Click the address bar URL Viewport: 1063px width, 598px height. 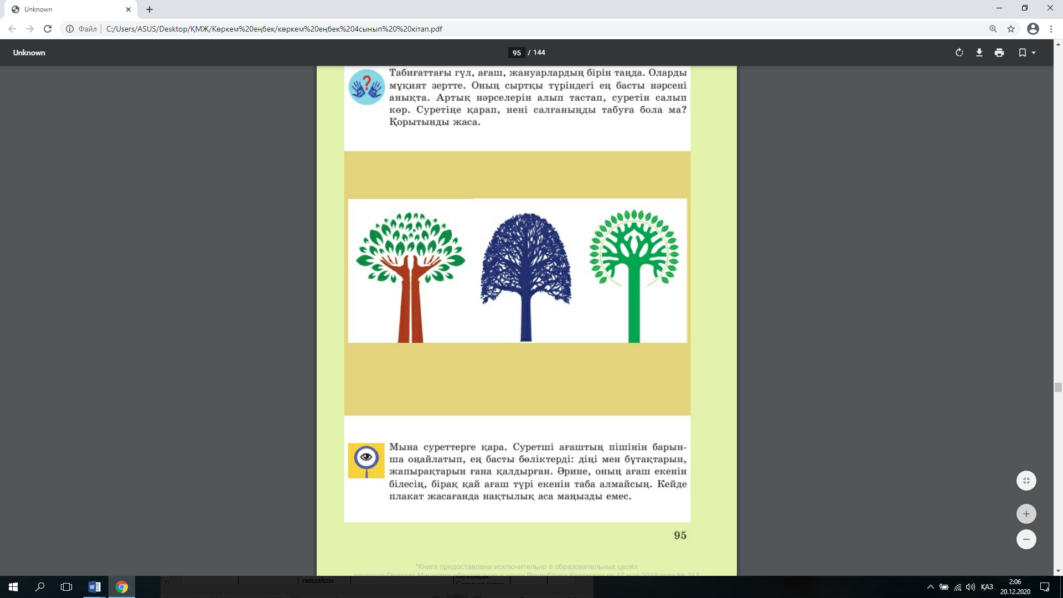point(274,29)
